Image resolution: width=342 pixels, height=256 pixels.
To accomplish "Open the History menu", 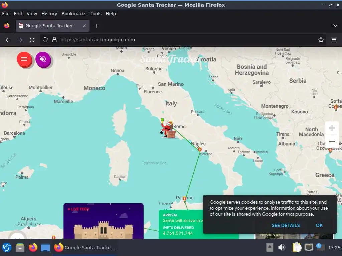I will (49, 14).
